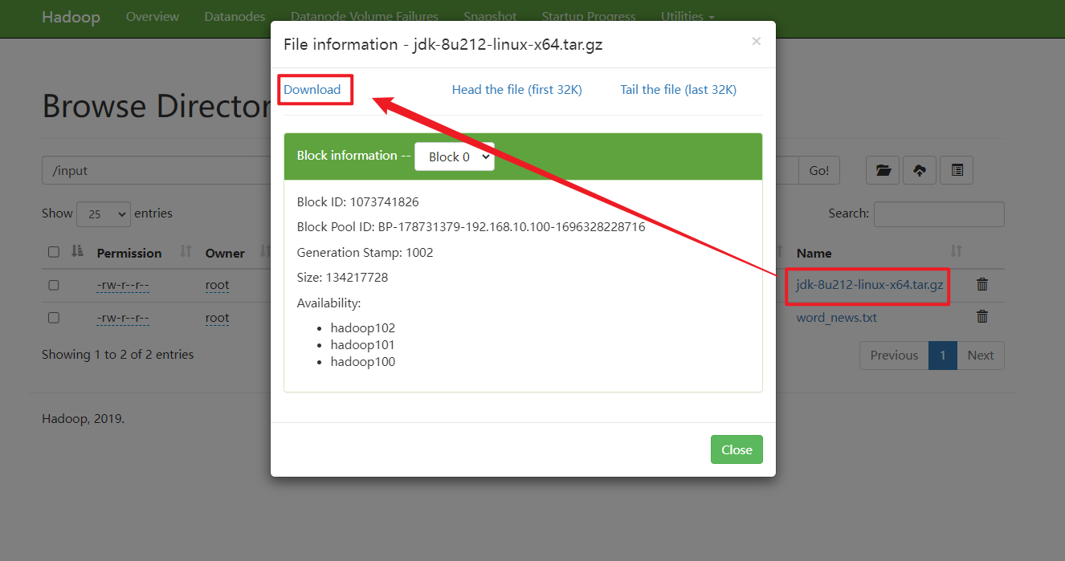
Task: Click hadoop100 in availability list
Action: coord(363,361)
